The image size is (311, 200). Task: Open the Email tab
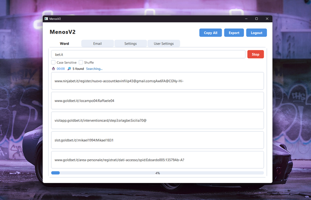[x=98, y=44]
